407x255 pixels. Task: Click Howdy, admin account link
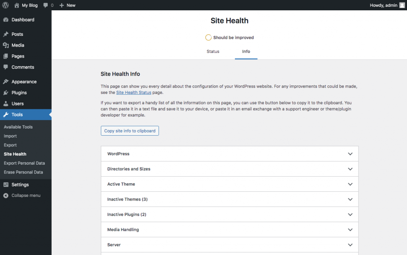pos(384,5)
